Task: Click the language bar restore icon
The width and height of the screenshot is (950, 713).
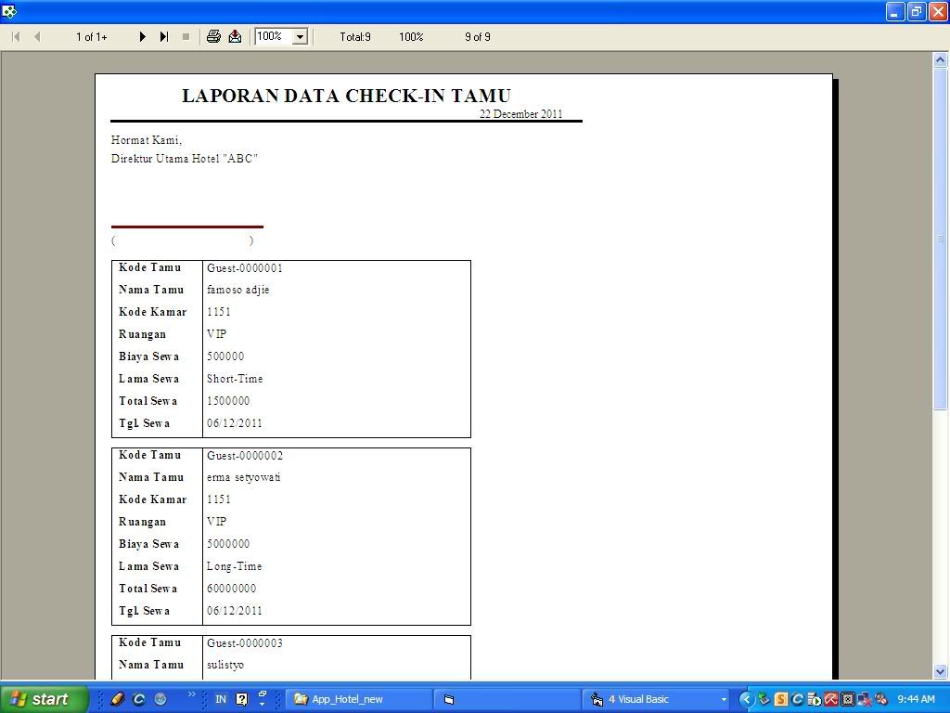Action: click(x=263, y=694)
